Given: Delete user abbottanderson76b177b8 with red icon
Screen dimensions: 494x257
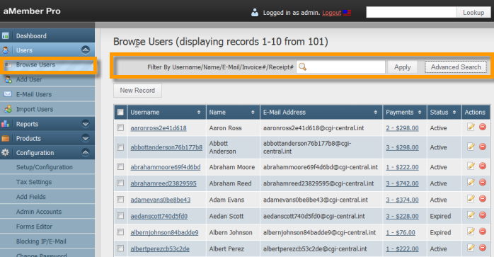Looking at the screenshot, I should (483, 147).
